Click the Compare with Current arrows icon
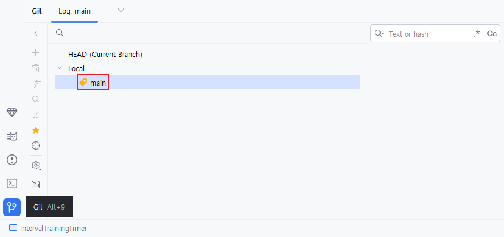This screenshot has width=504, height=237. pos(36,84)
